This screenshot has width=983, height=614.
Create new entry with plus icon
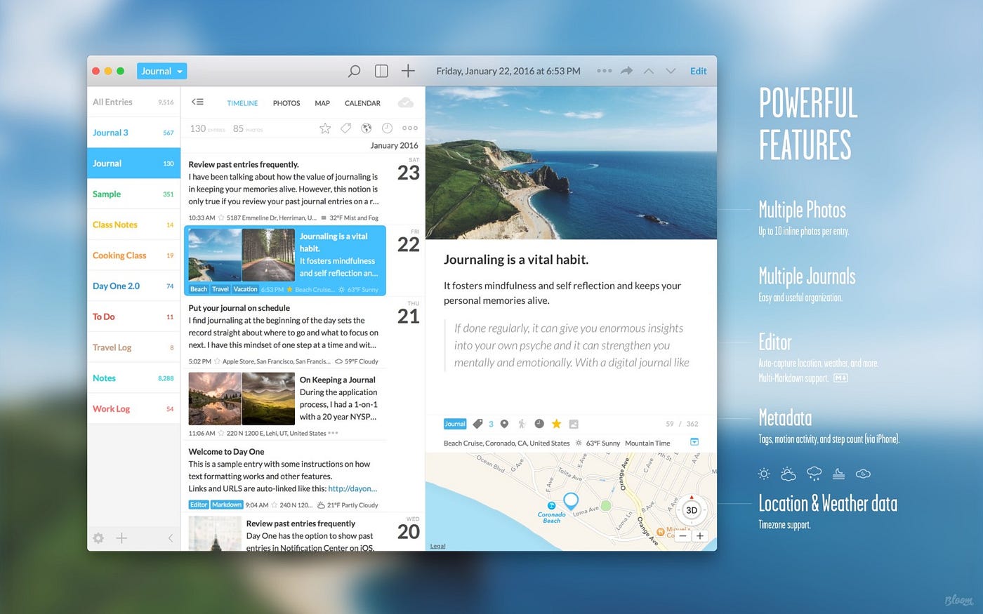pyautogui.click(x=408, y=71)
